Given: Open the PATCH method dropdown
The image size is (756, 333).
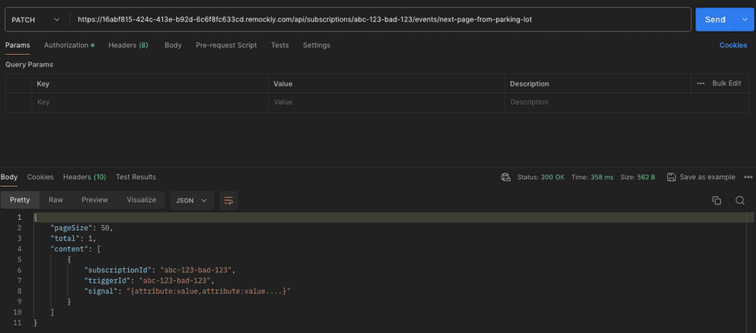Looking at the screenshot, I should (x=35, y=19).
